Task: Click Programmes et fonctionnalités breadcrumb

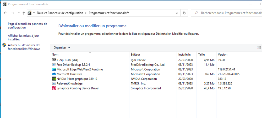Action: tap(109, 13)
